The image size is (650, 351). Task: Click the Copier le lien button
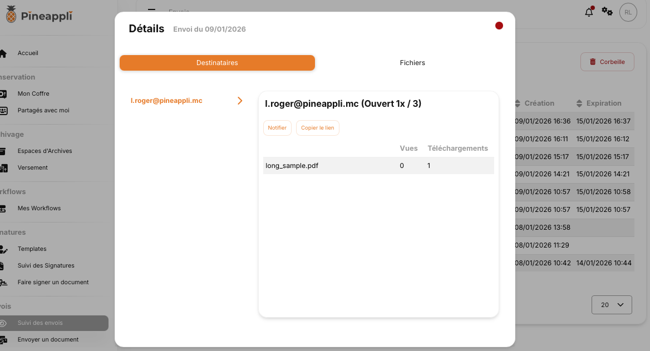point(317,128)
